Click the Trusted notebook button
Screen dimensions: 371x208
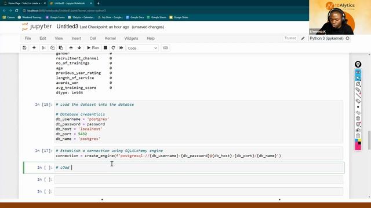[x=290, y=38]
